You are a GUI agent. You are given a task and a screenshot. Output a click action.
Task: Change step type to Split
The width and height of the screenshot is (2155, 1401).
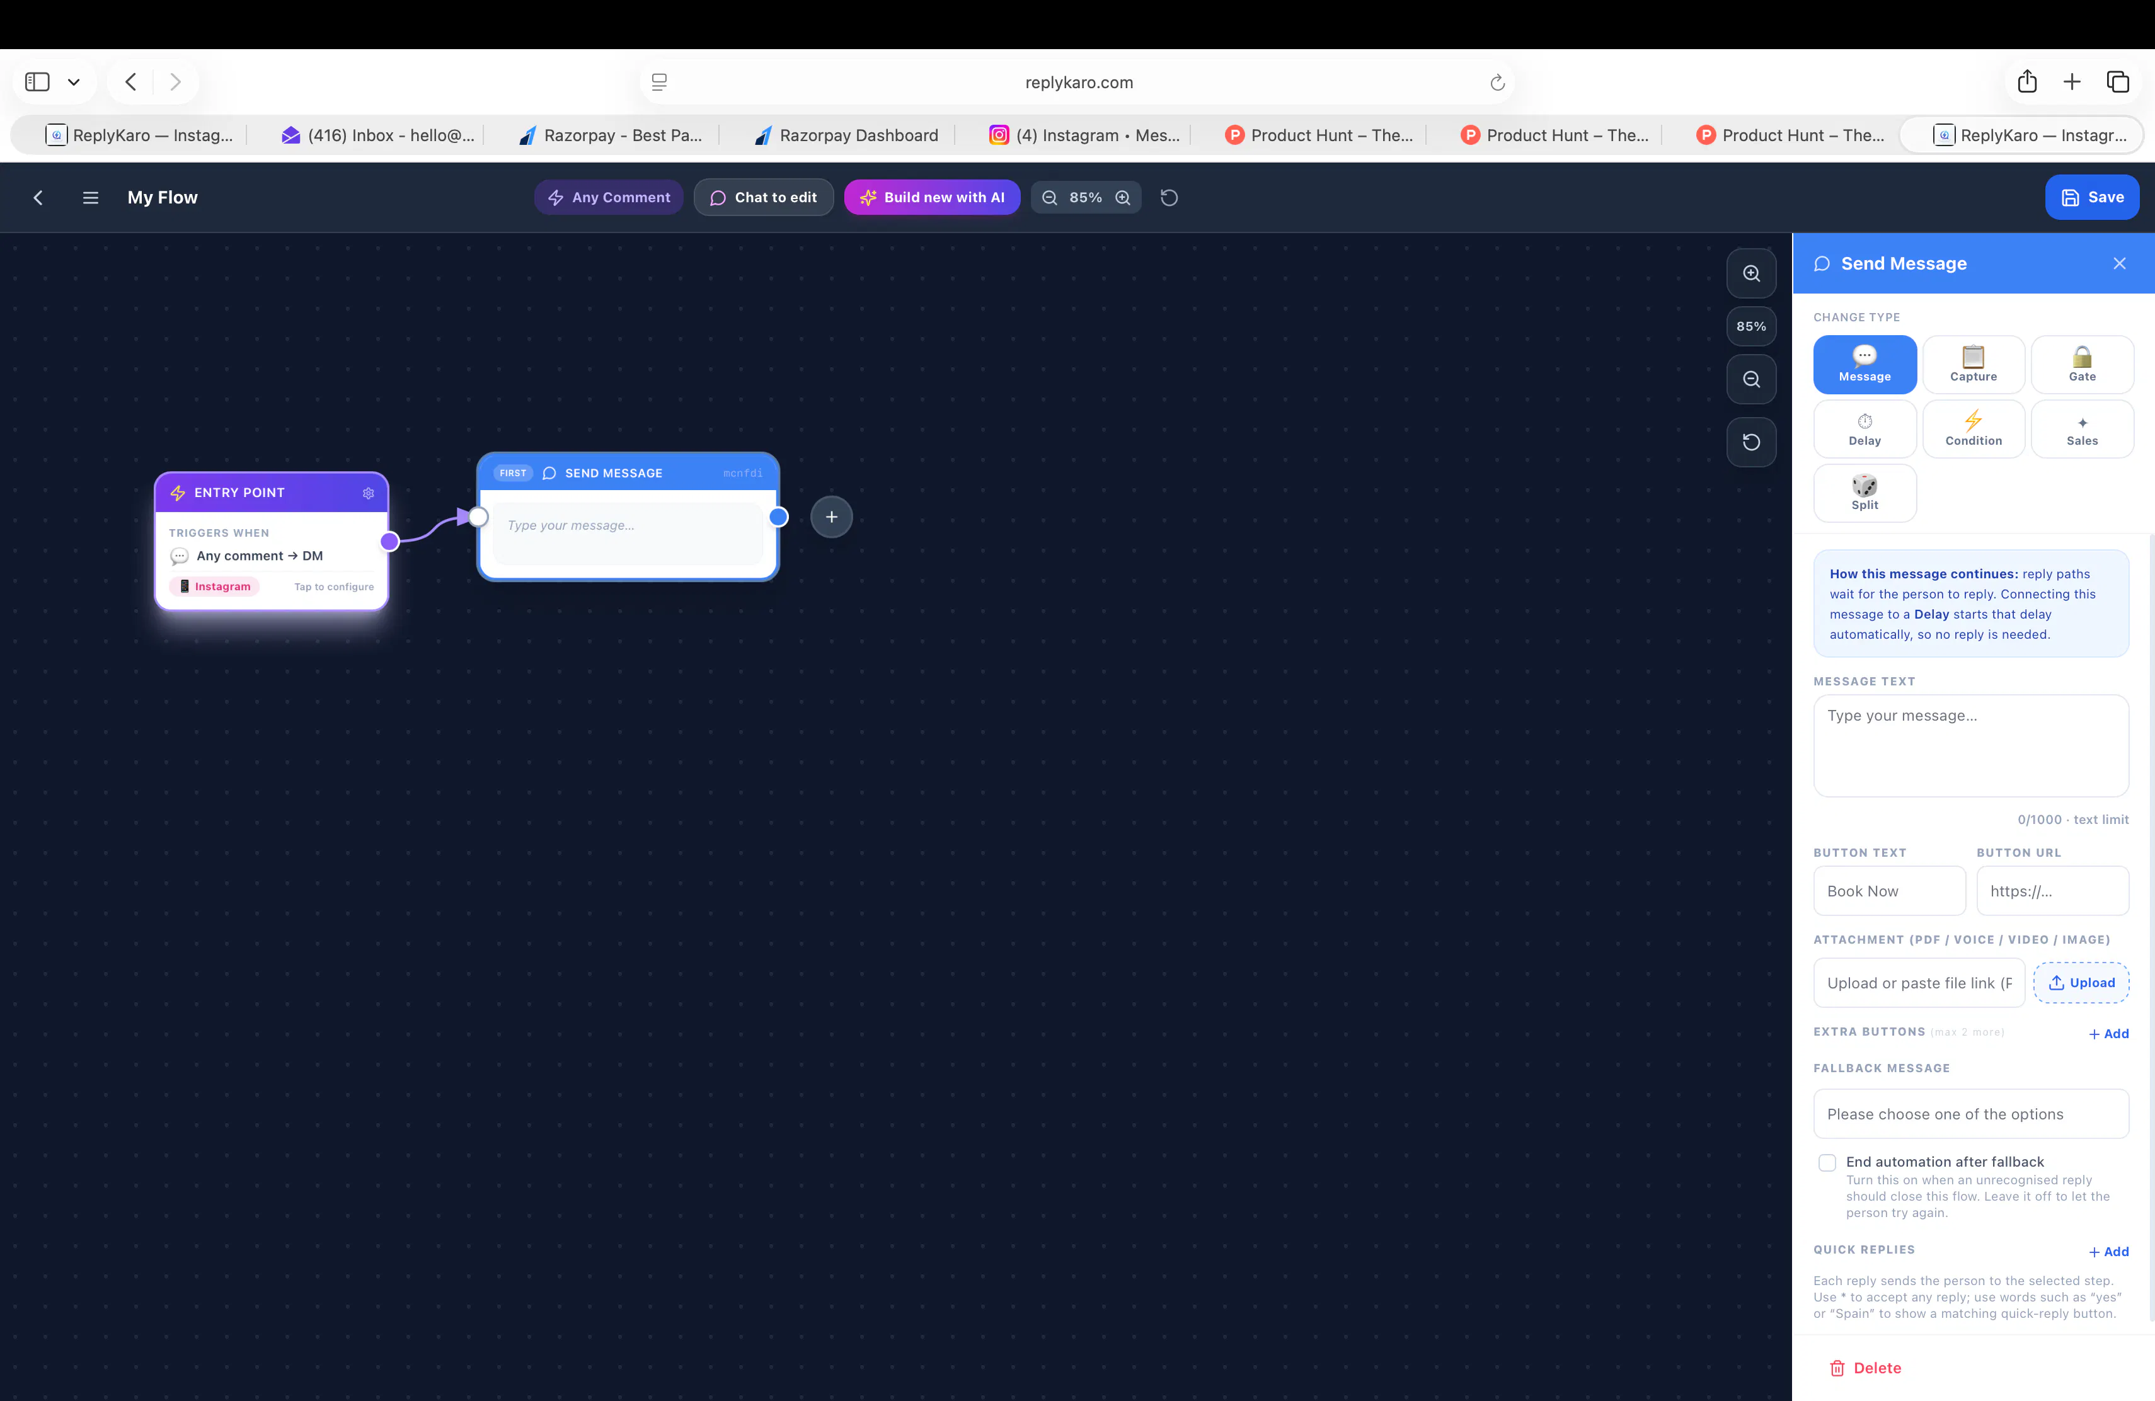coord(1865,493)
